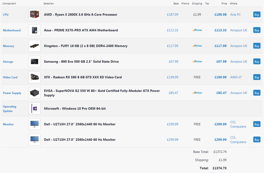Buy the Monitor row's Dell U2715H
This screenshot has height=173, width=264.
point(257,124)
